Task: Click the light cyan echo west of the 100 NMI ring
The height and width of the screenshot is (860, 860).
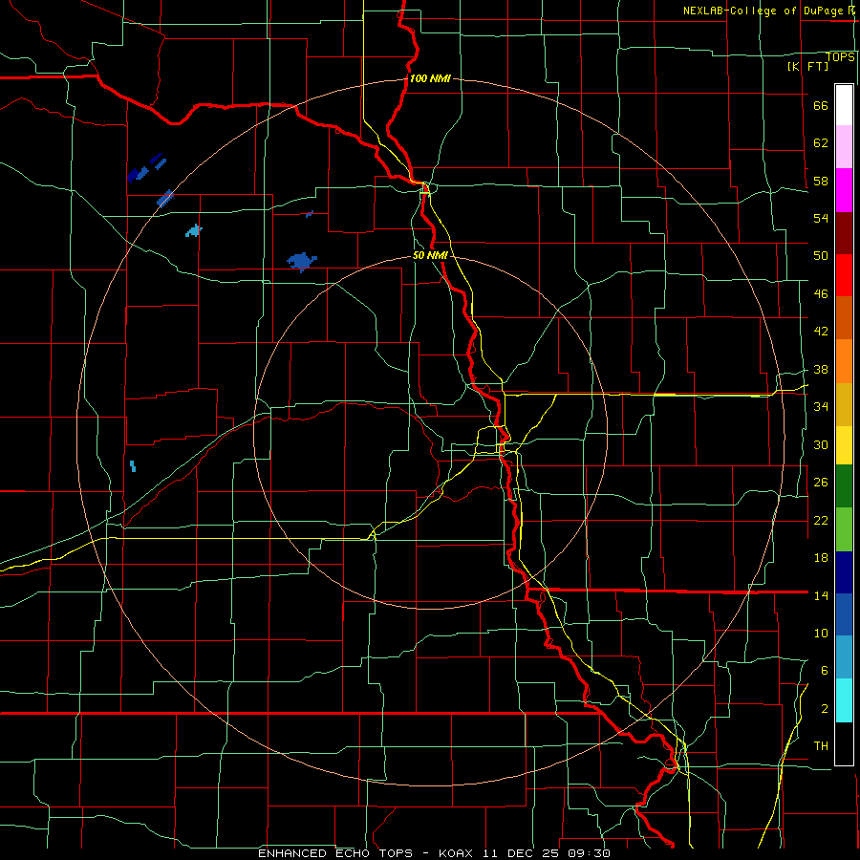Action: (194, 230)
